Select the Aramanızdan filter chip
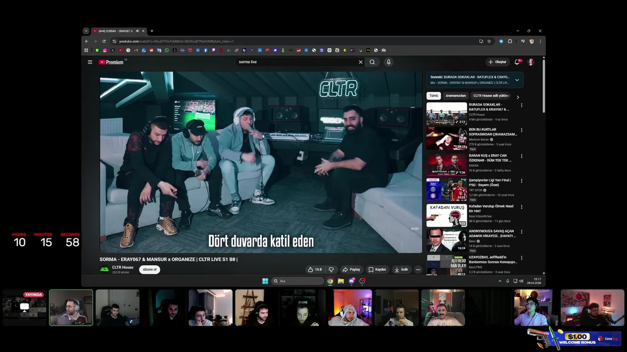Viewport: 627px width, 352px height. click(x=456, y=96)
